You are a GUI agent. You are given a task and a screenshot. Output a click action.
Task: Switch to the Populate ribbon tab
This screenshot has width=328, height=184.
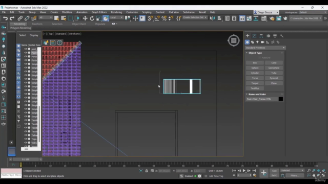pos(100,24)
